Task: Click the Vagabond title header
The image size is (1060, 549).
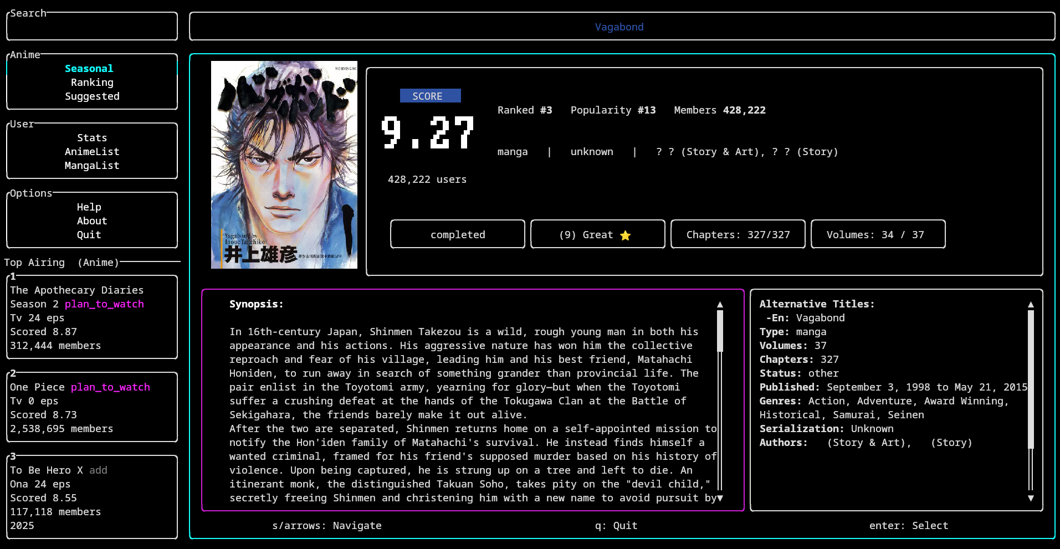Action: pos(619,27)
